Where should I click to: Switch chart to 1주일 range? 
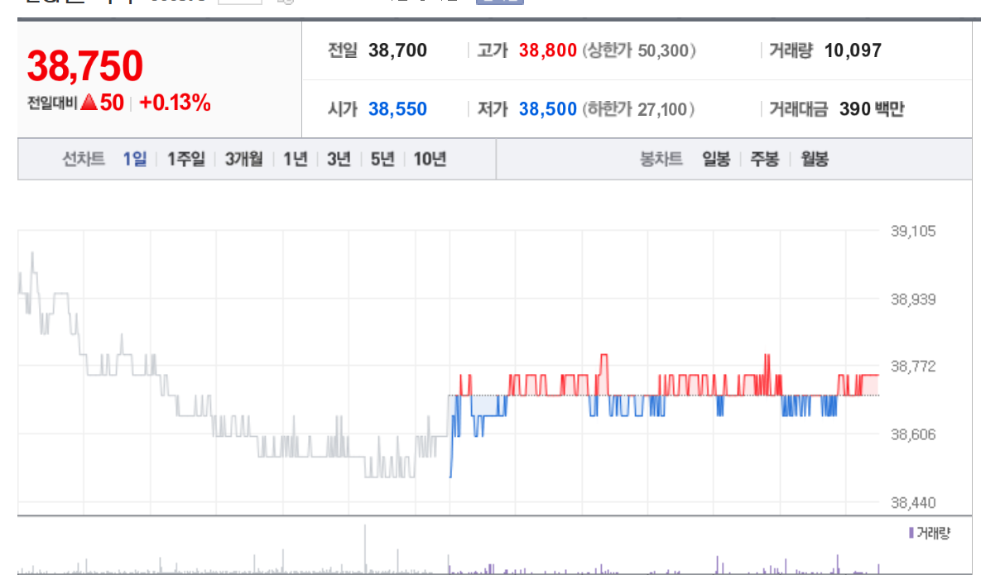click(x=185, y=160)
